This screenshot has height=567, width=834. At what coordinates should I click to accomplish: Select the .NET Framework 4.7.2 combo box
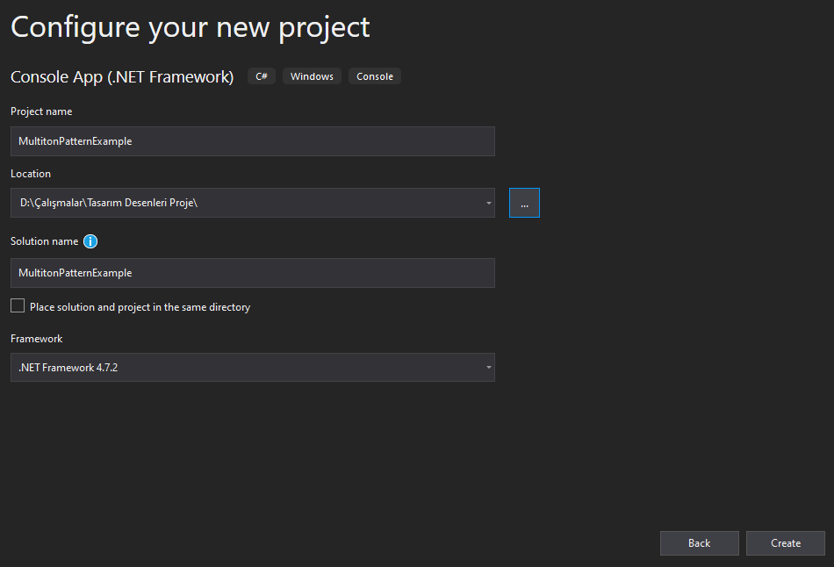(x=253, y=367)
